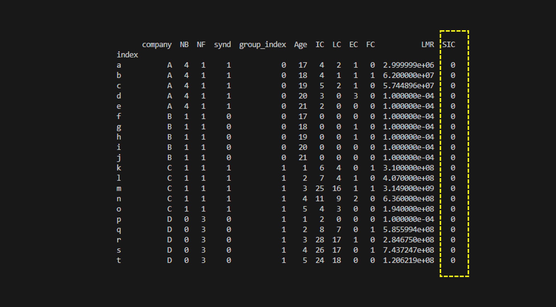Click IC value 11 in row n
This screenshot has width=556, height=307.
point(319,199)
